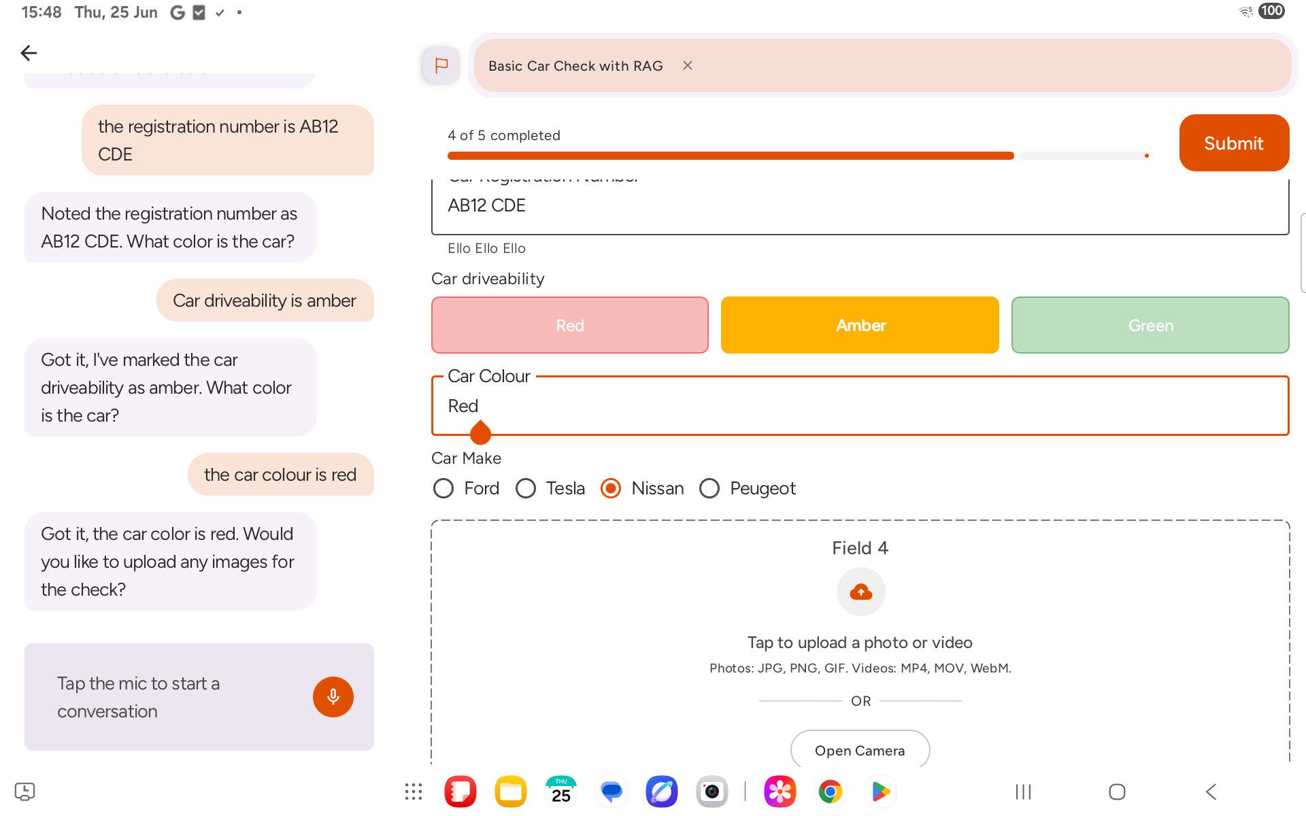The image size is (1306, 816).
Task: Tap the supported file formats text
Action: click(x=860, y=668)
